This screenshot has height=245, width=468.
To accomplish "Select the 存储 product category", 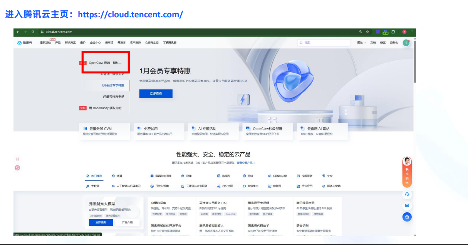I will click(x=186, y=176).
